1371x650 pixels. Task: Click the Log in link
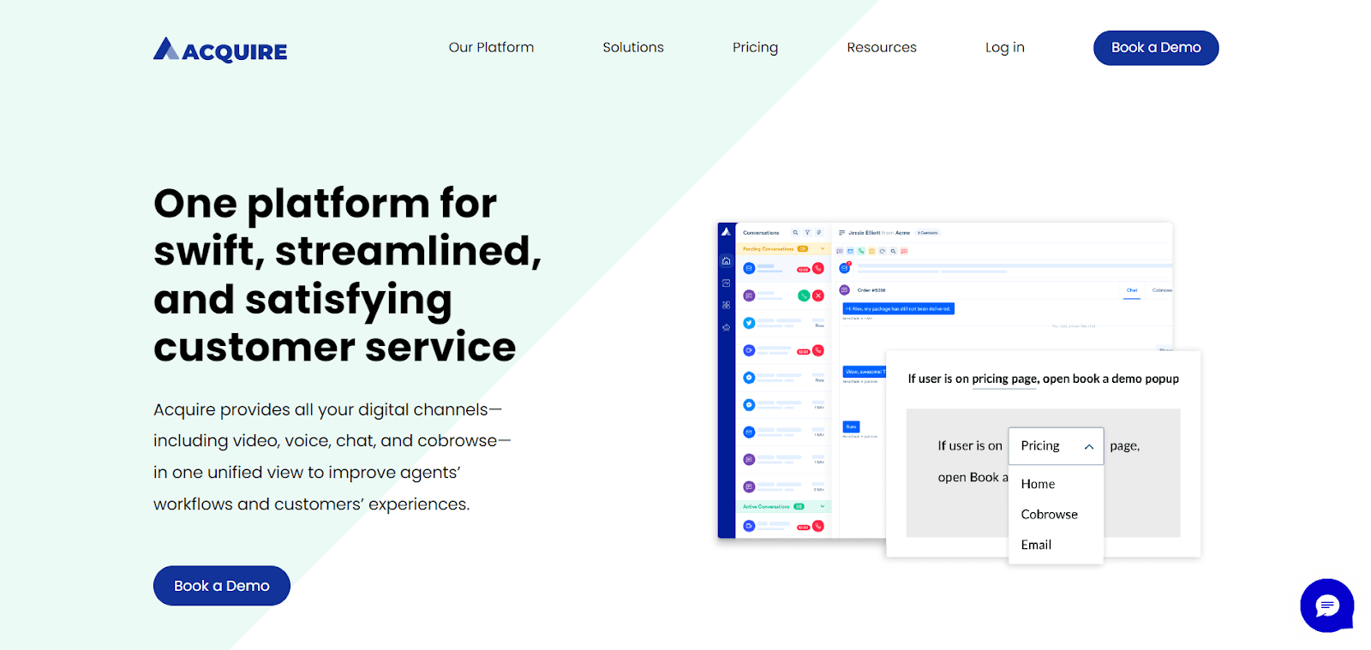(1004, 47)
